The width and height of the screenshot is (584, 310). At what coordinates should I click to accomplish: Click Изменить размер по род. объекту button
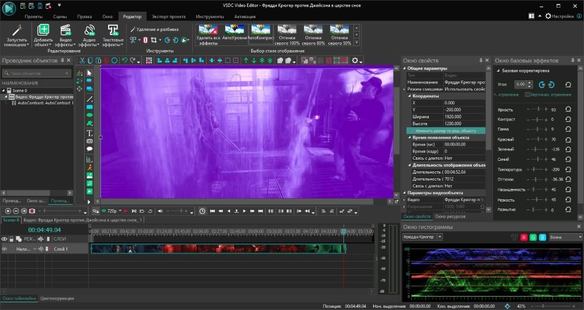pos(445,131)
